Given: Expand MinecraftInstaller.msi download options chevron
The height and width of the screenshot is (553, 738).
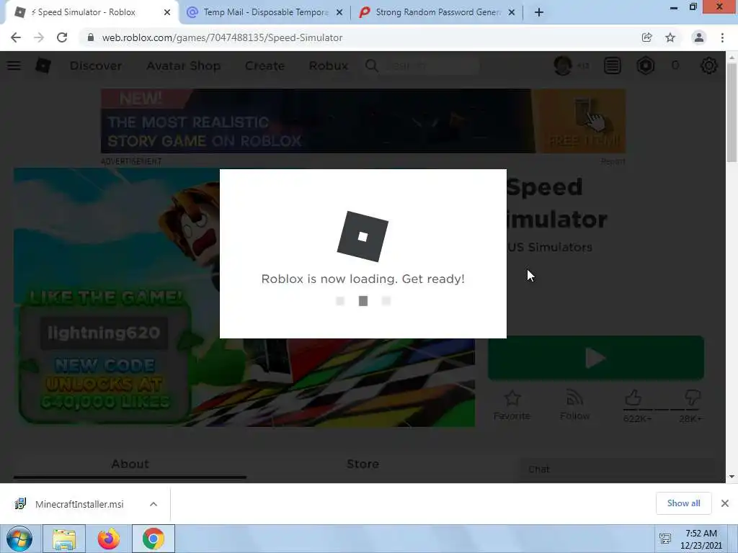Looking at the screenshot, I should (x=154, y=504).
